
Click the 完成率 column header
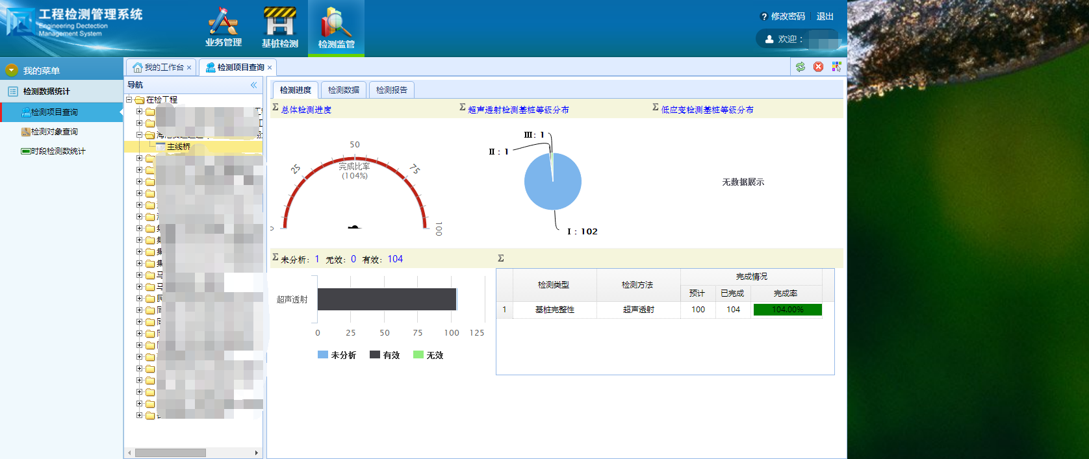(786, 293)
